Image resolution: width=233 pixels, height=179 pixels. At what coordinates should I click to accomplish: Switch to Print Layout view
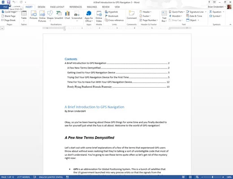tap(190, 177)
